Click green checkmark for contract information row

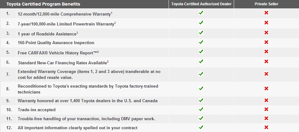[x=201, y=127]
